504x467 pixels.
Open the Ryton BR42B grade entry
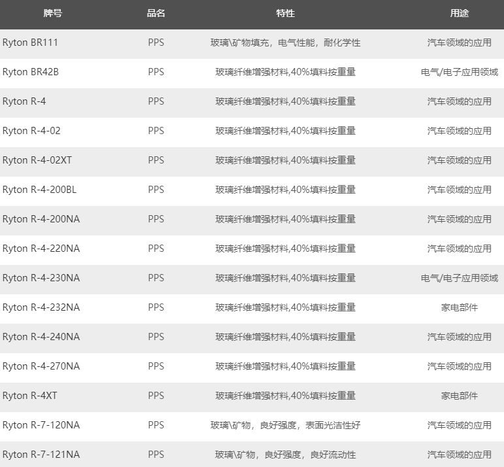[31, 72]
